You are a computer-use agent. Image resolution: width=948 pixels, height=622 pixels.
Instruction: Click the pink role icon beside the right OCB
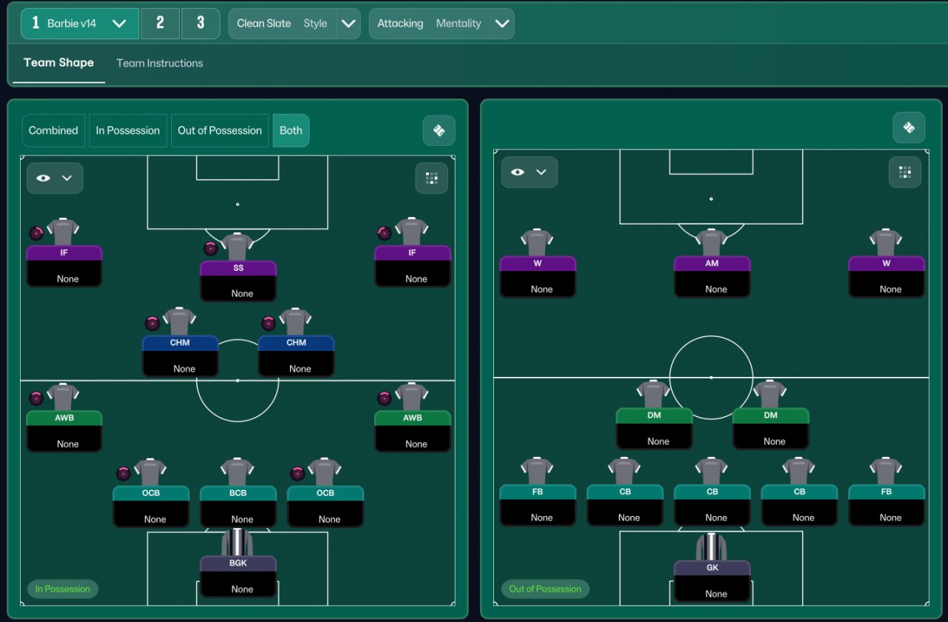pyautogui.click(x=298, y=473)
